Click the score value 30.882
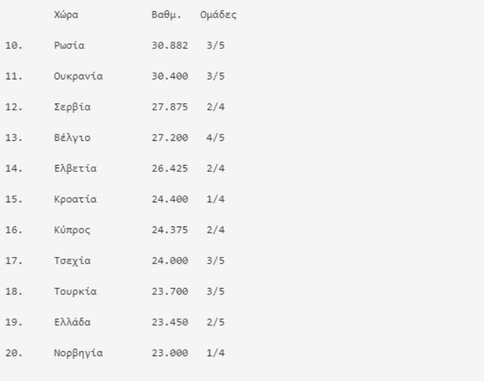Image resolution: width=484 pixels, height=381 pixels. 170,45
